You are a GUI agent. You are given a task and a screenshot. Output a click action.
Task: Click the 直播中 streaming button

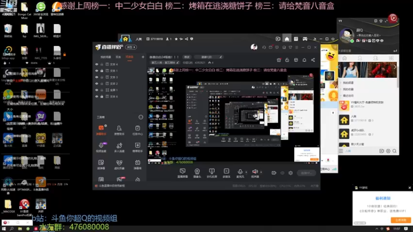tap(306, 173)
